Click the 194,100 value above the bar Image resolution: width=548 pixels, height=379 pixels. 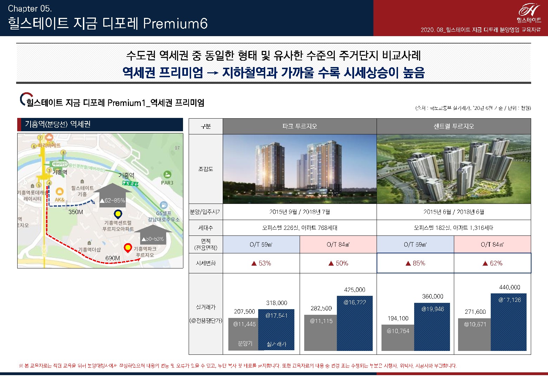pyautogui.click(x=398, y=318)
